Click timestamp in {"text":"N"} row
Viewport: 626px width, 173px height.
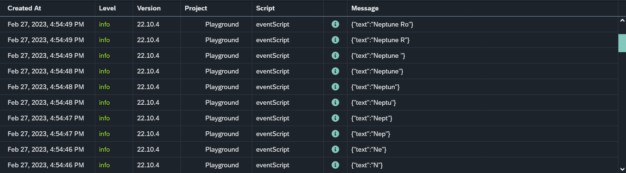pyautogui.click(x=46, y=165)
